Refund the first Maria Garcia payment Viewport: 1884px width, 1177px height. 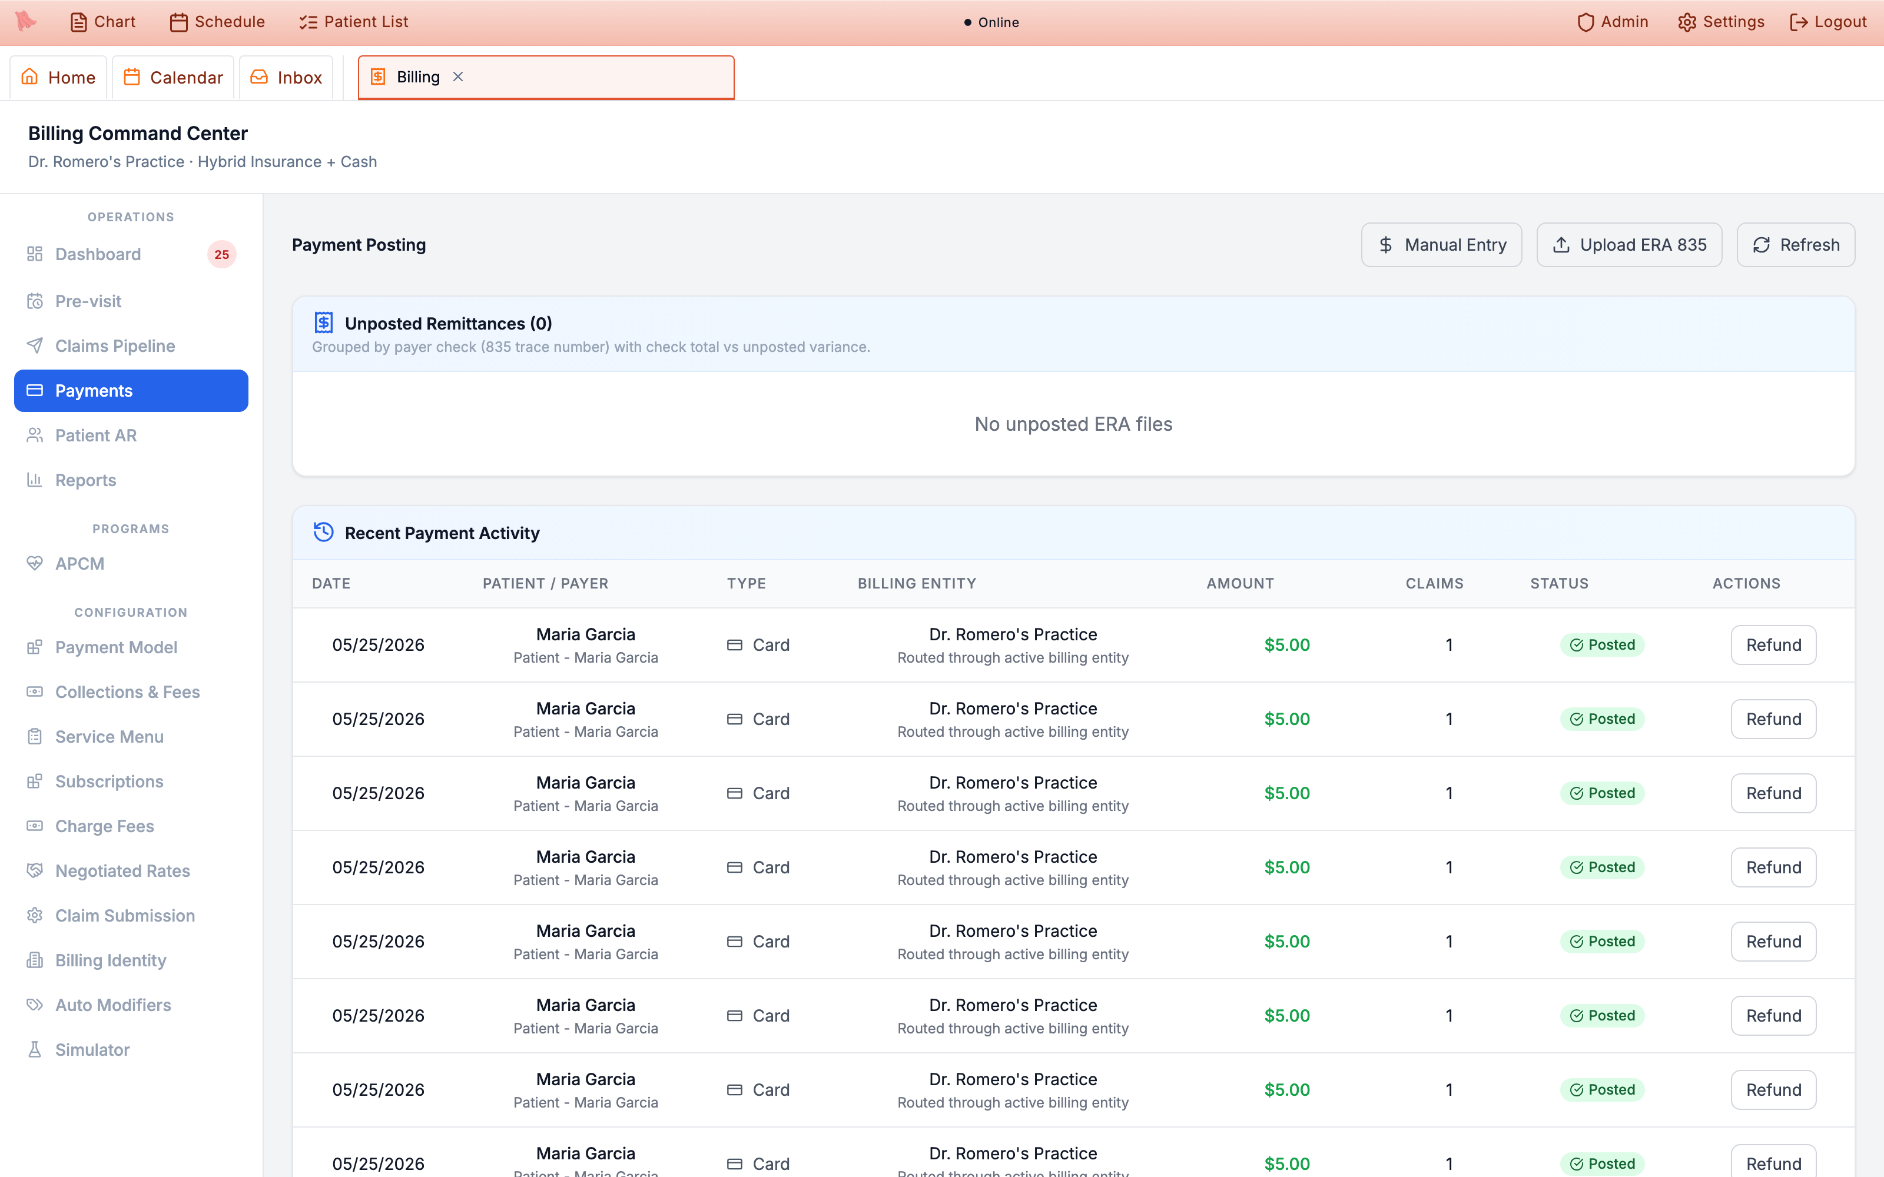coord(1773,646)
